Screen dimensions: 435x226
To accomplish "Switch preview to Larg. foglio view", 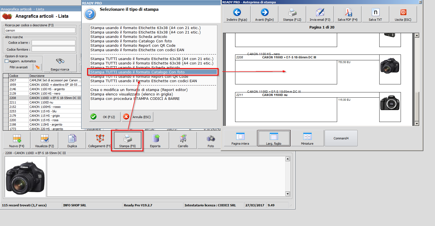I will click(274, 138).
